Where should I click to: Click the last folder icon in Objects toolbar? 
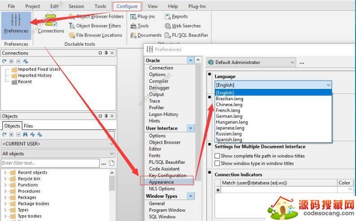(40, 135)
